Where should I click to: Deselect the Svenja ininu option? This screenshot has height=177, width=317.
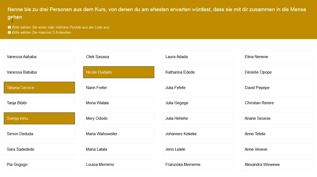tap(39, 118)
